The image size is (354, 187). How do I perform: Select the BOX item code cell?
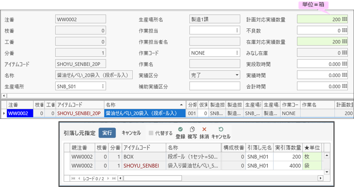pos(144,157)
